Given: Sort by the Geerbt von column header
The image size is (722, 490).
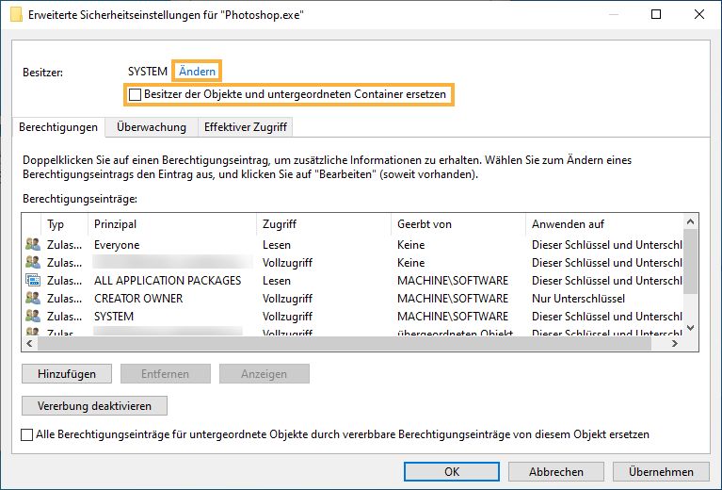Looking at the screenshot, I should [x=458, y=224].
